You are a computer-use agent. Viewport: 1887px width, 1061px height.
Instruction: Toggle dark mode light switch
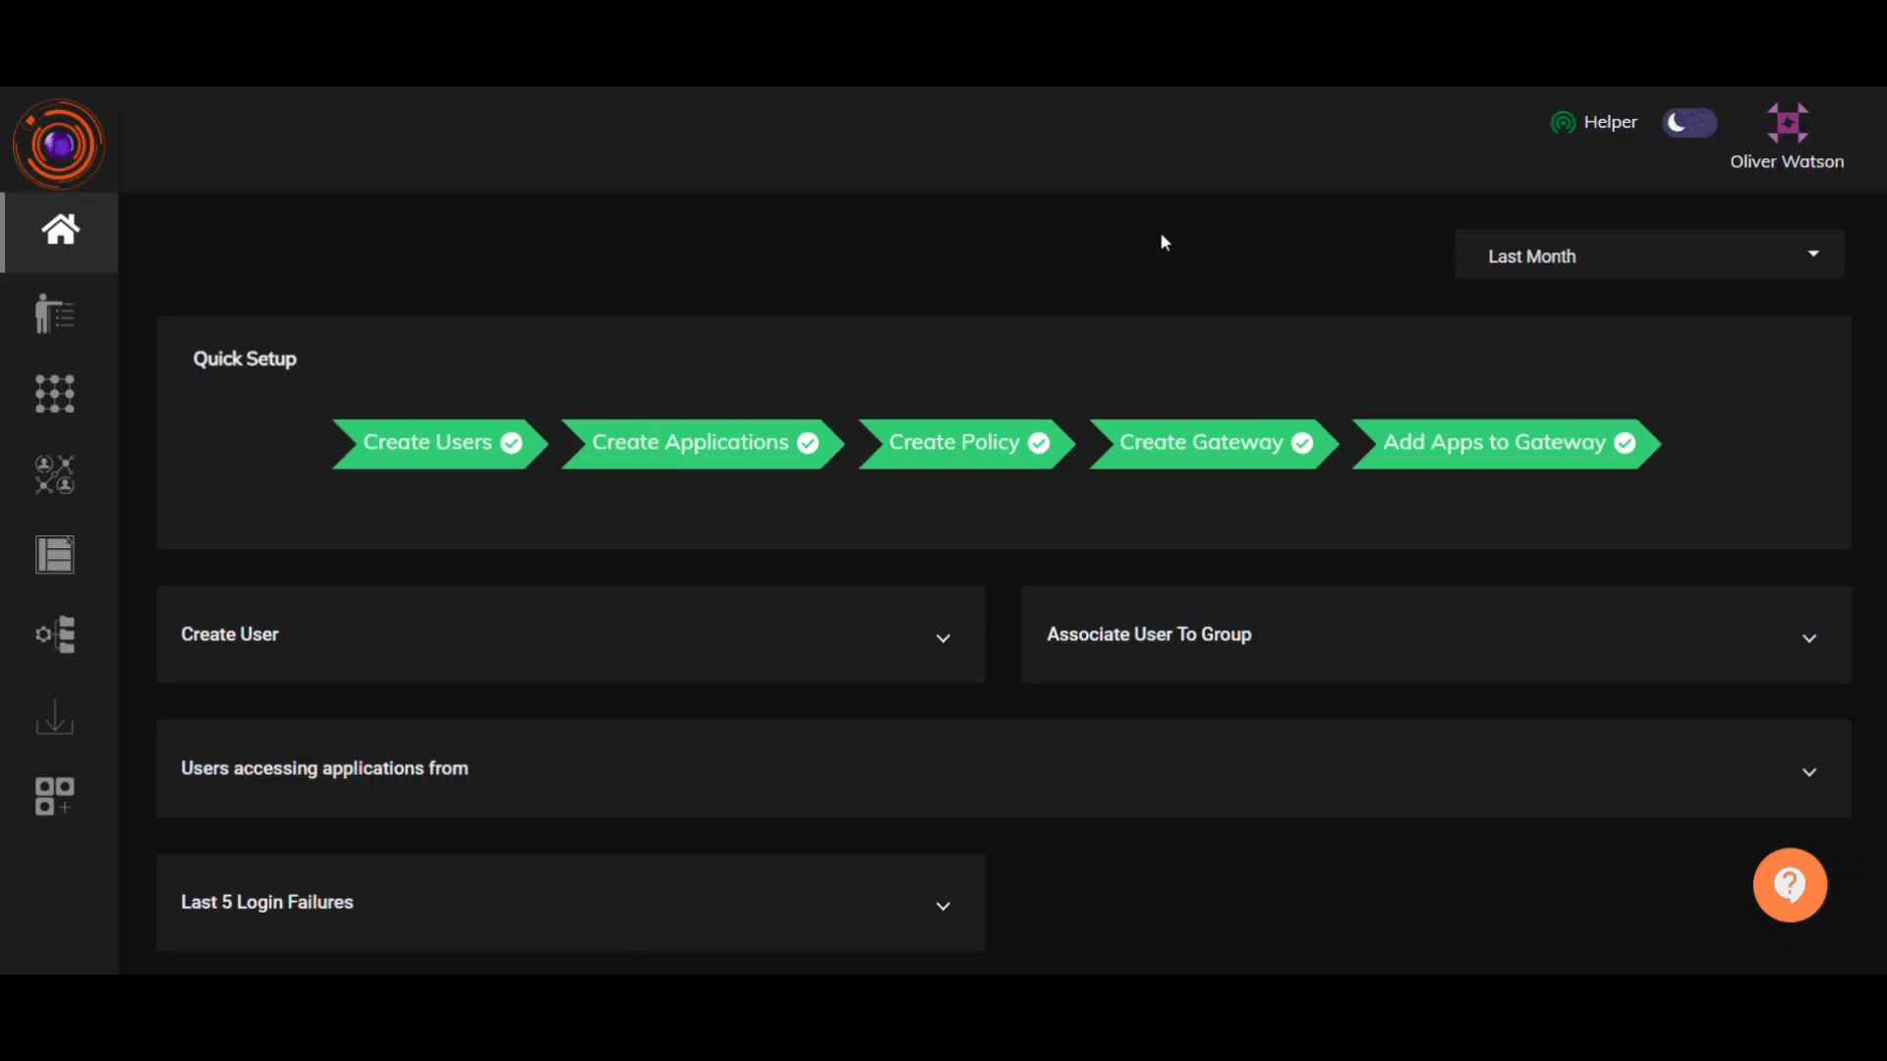[1691, 122]
